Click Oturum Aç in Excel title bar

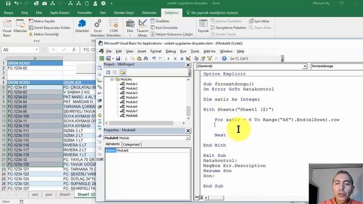click(x=321, y=3)
